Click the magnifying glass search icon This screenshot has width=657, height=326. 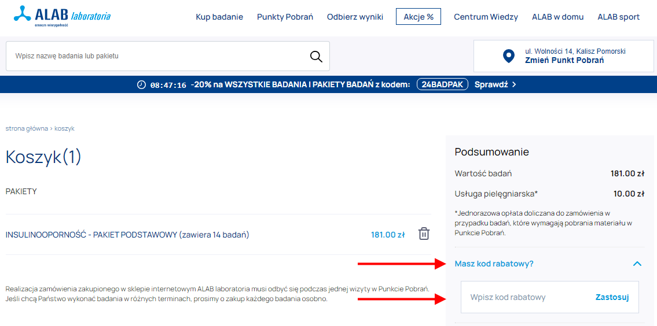[x=317, y=56]
